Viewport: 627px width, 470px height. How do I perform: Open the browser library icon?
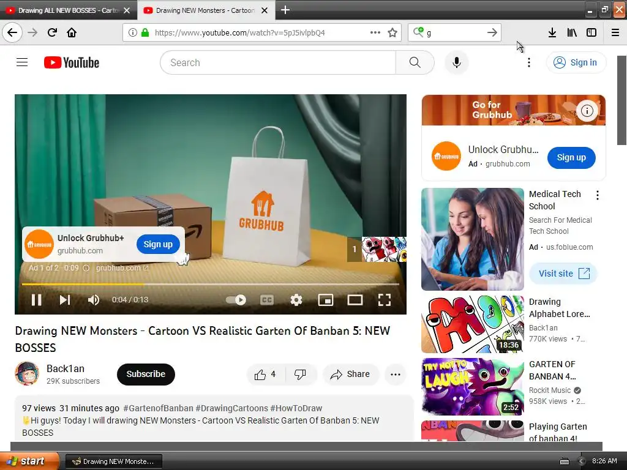tap(572, 32)
